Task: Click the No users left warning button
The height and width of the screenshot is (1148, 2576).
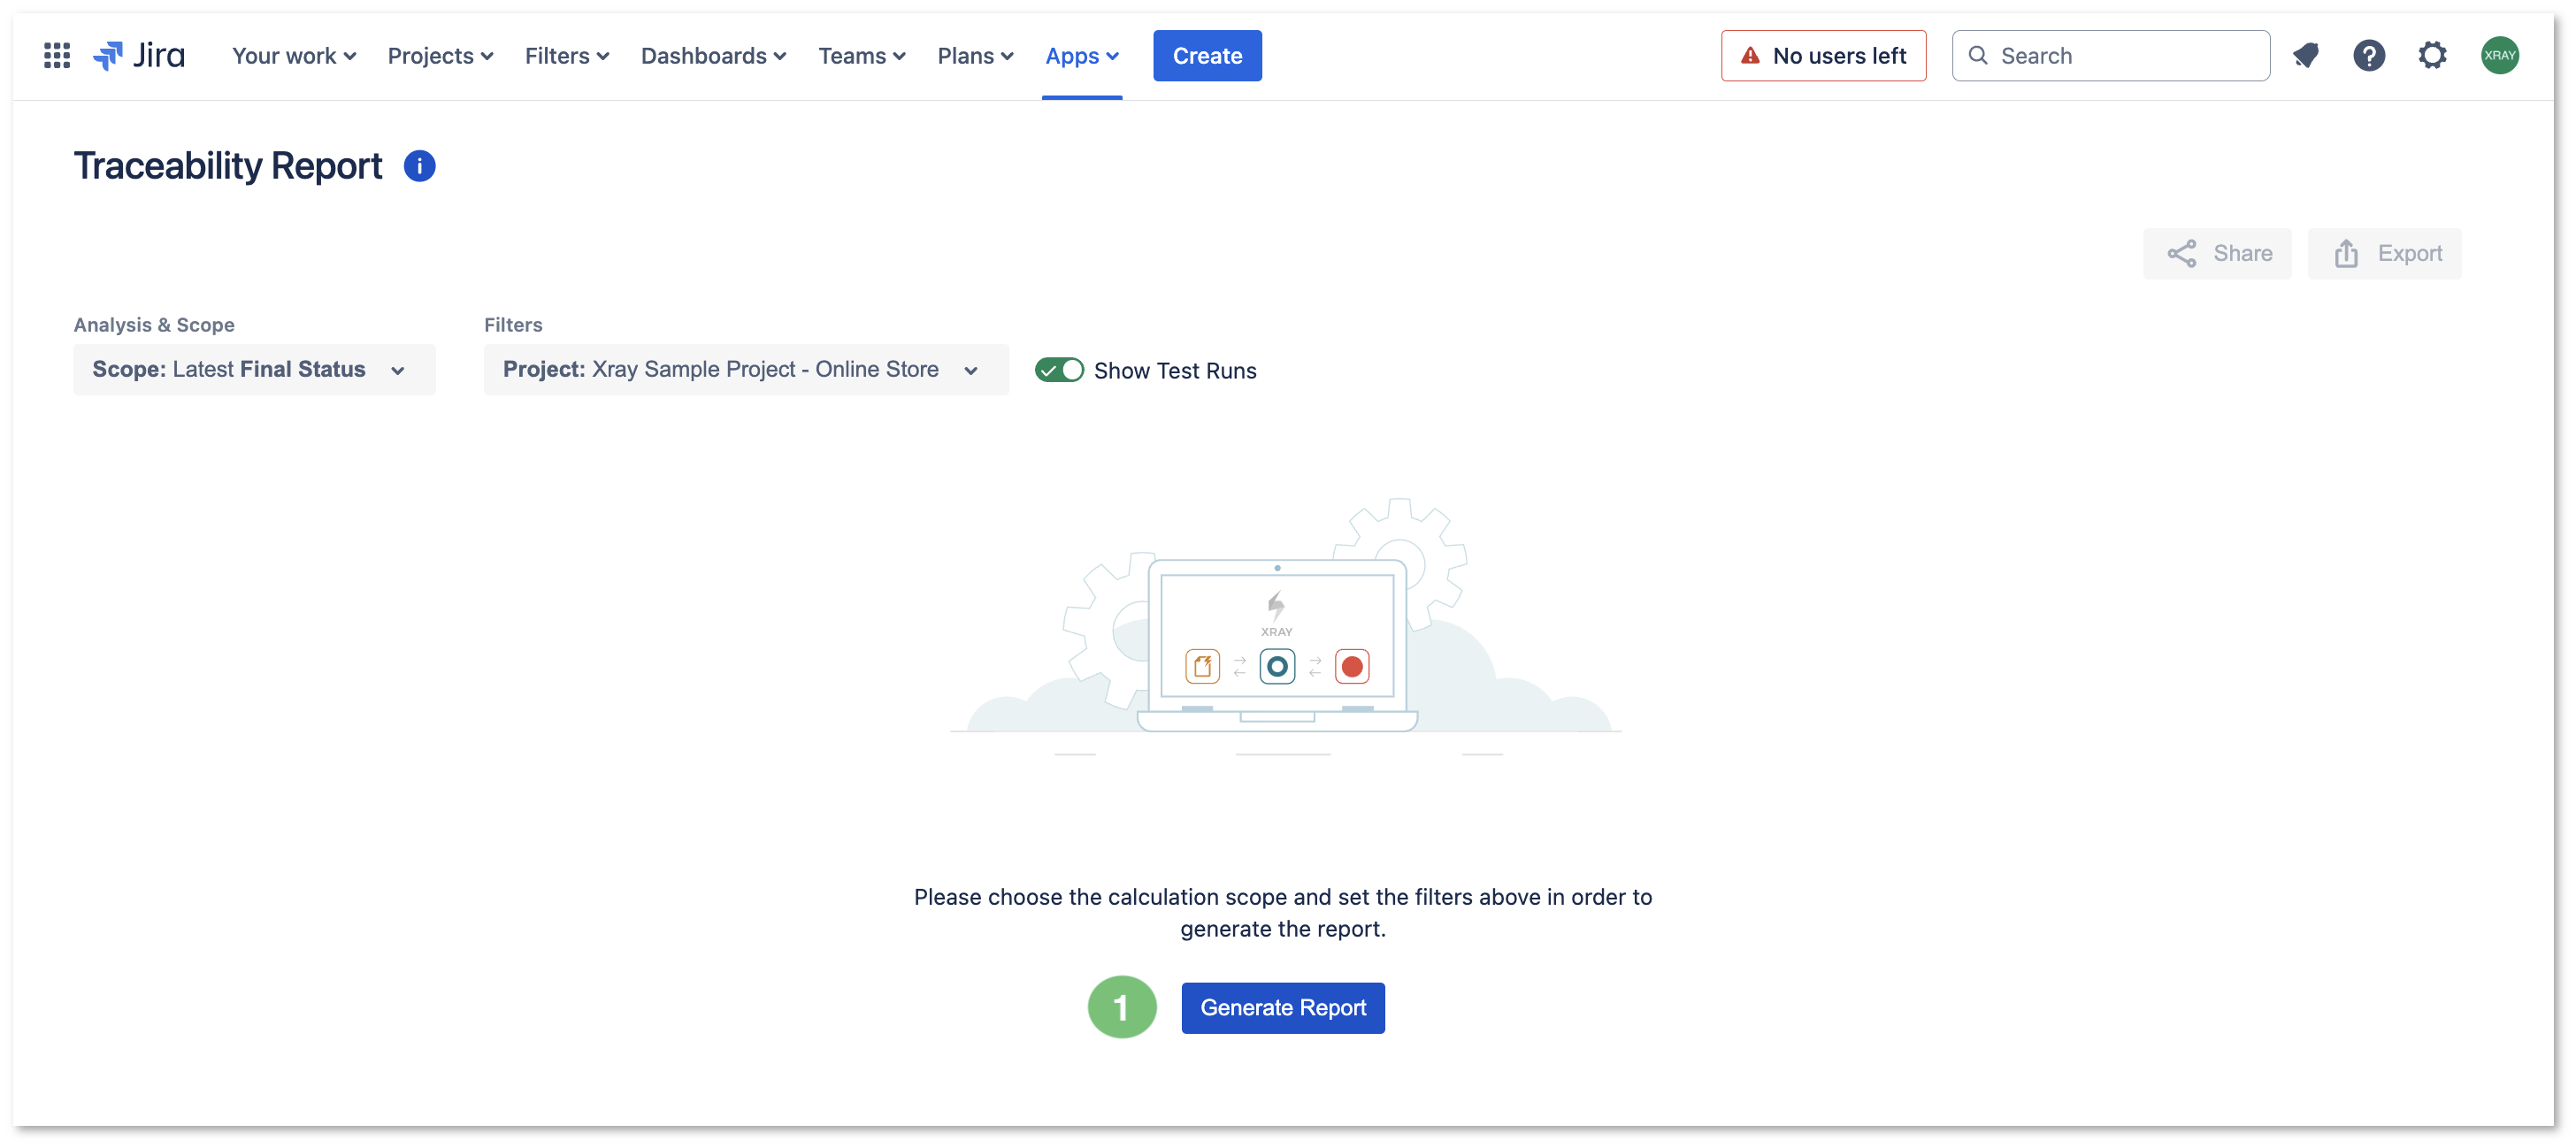Action: pyautogui.click(x=1823, y=56)
